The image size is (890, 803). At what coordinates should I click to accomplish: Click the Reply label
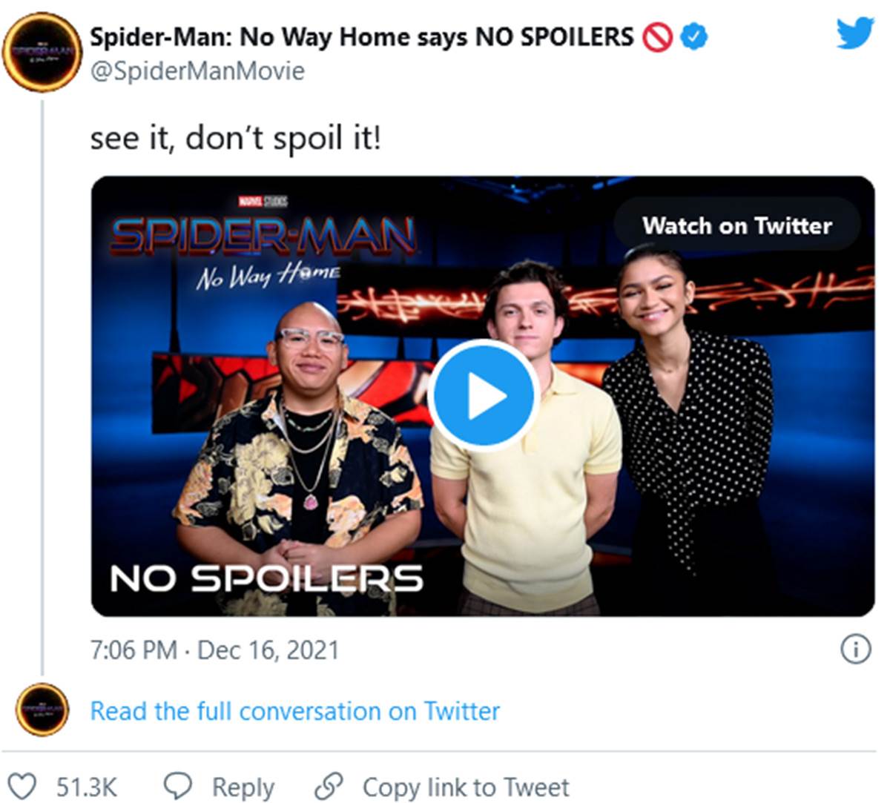[x=243, y=787]
